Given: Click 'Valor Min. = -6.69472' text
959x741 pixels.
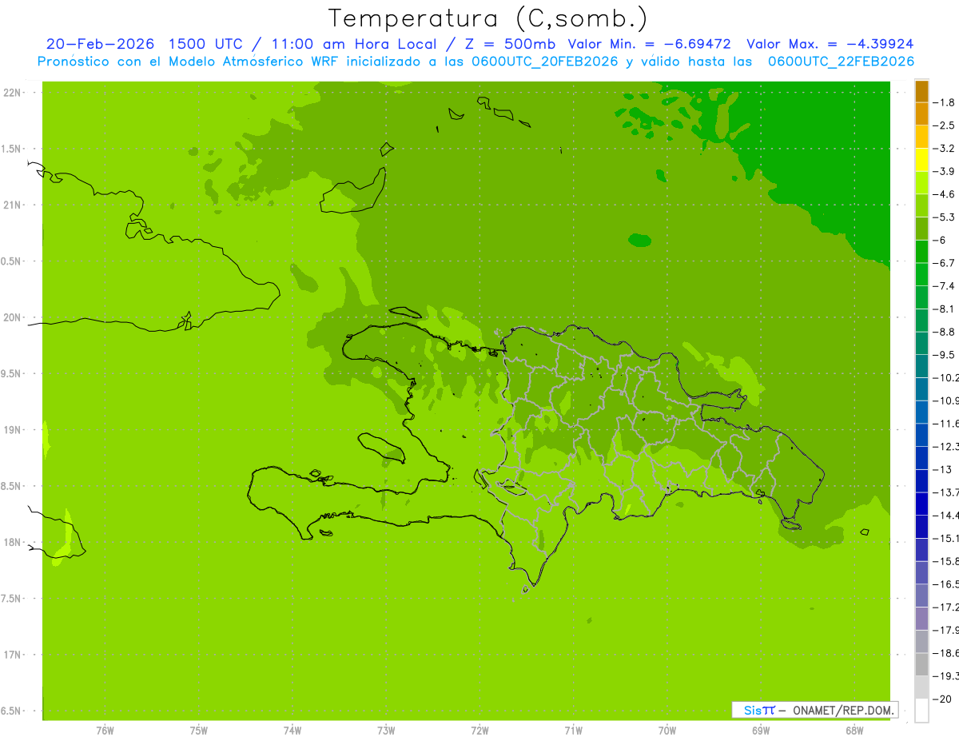Looking at the screenshot, I should (649, 44).
